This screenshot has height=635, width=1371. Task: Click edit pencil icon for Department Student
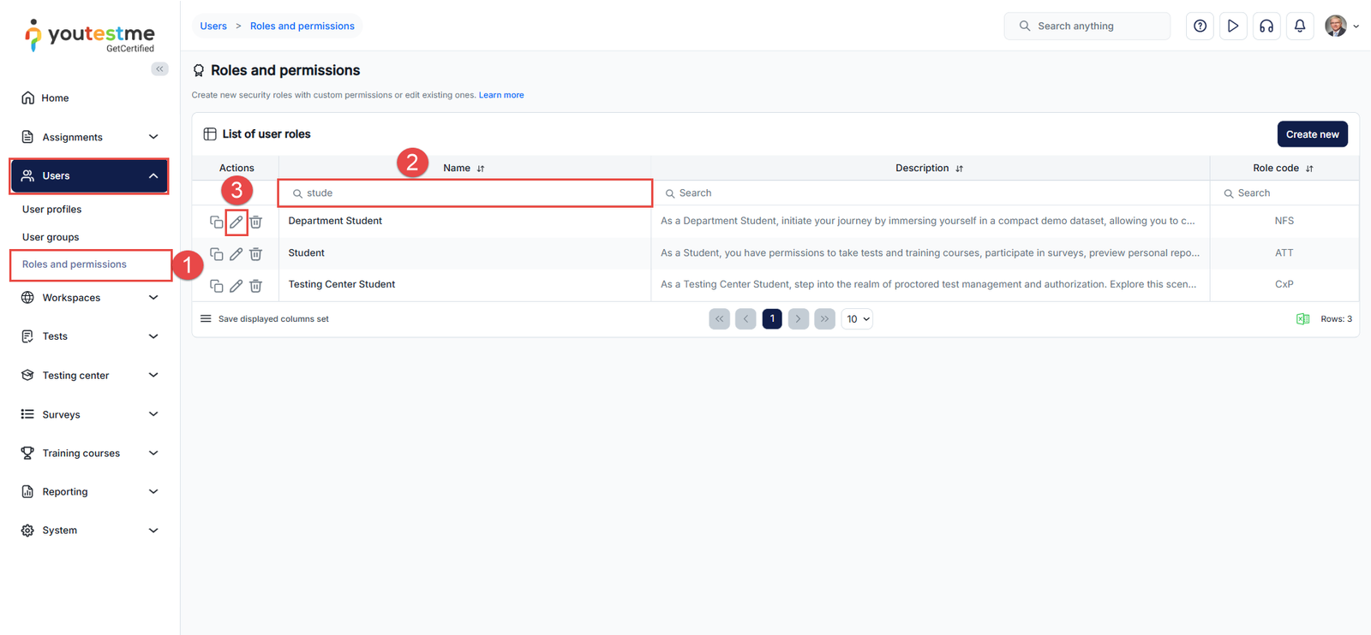click(x=236, y=222)
